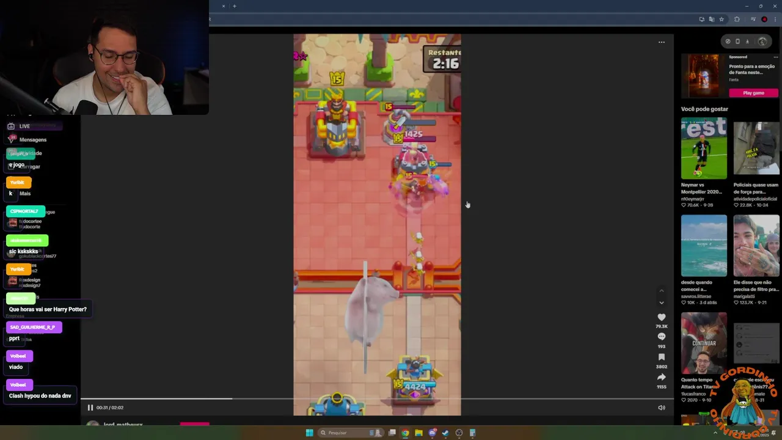
Task: Open the taskbar notification bell
Action: click(774, 433)
